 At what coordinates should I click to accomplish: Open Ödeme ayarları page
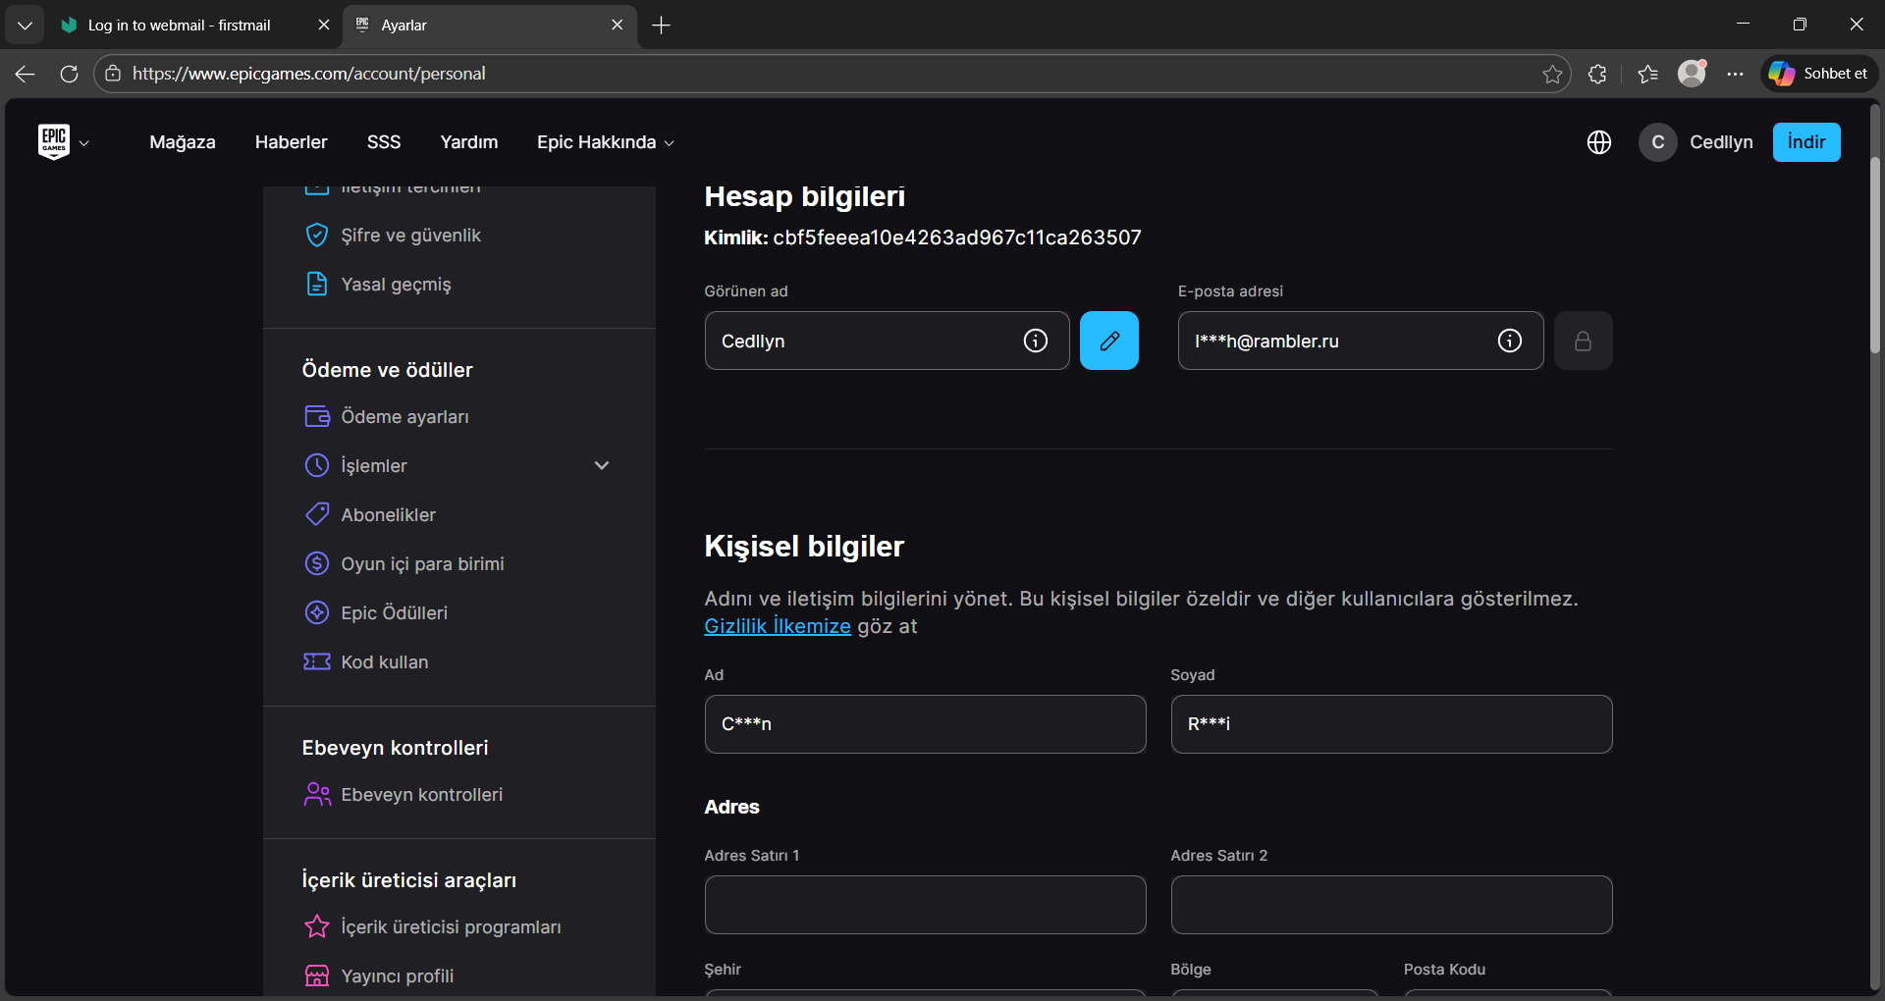pos(404,417)
